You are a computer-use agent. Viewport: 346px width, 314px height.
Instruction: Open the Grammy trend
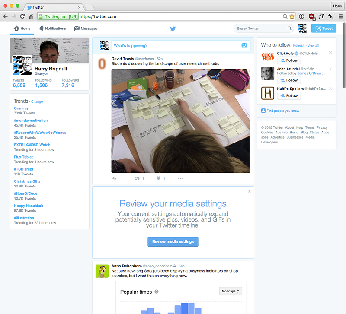click(x=21, y=108)
